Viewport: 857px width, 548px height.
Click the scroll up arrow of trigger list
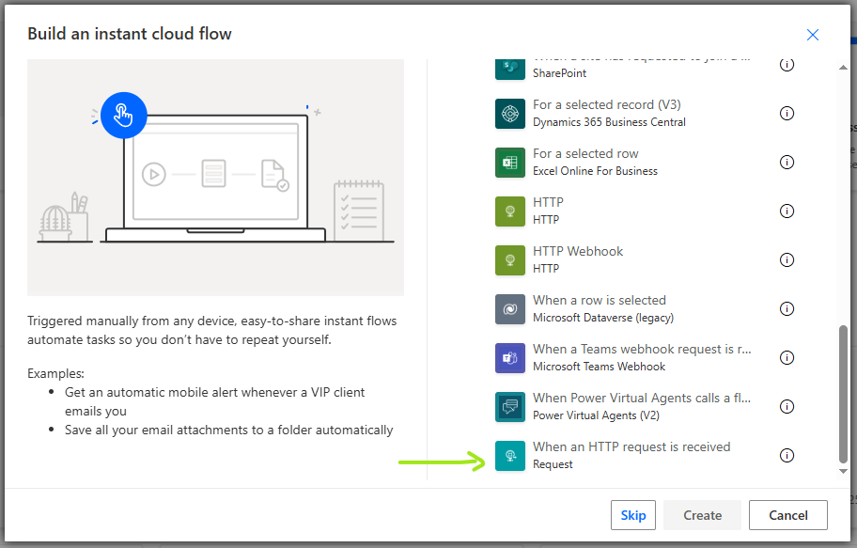coord(843,68)
